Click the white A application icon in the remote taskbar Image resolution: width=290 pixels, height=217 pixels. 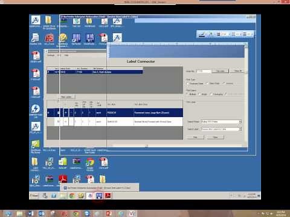tap(90, 195)
